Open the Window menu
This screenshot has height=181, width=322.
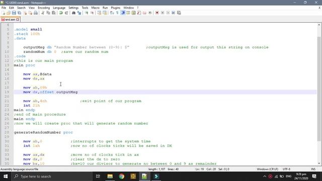tap(129, 8)
